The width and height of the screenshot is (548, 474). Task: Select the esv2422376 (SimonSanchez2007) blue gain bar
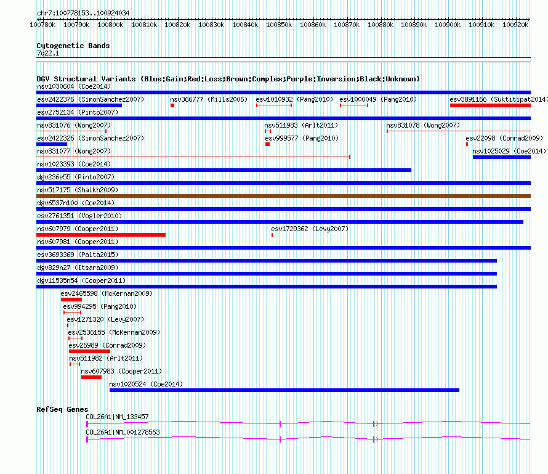(x=79, y=105)
